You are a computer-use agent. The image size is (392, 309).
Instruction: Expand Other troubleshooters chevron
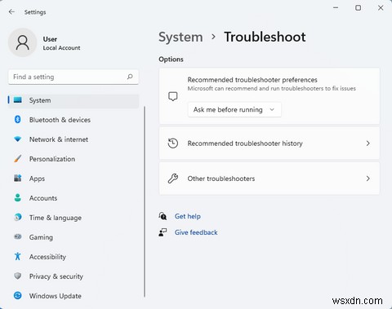click(368, 179)
